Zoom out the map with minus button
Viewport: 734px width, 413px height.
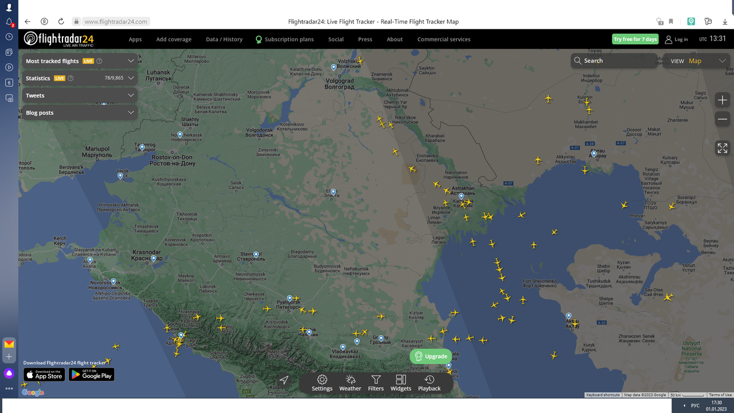723,119
